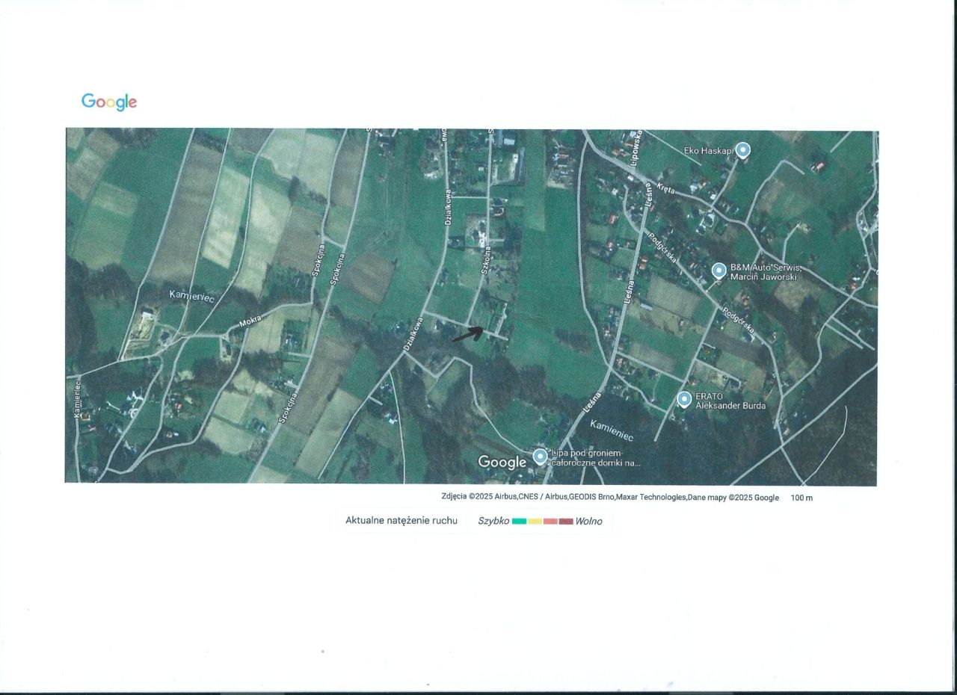
Task: Click the 'Zdjęcia ©2025 Airbus' attribution text
Action: point(481,497)
